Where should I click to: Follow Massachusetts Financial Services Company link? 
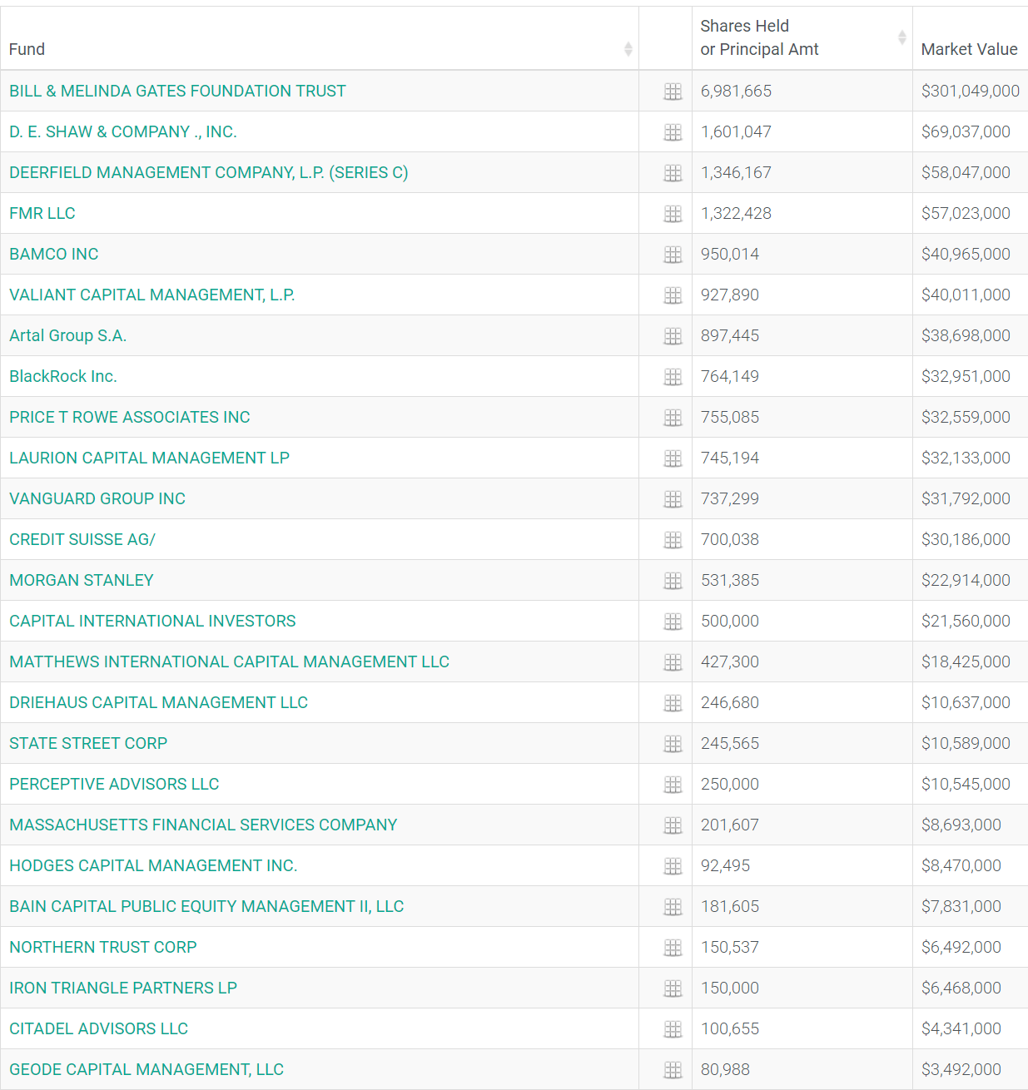[x=203, y=825]
